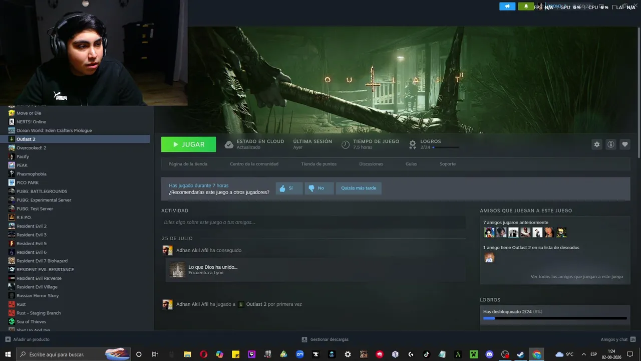
Task: Switch to the Discusiones tab
Action: pyautogui.click(x=371, y=164)
